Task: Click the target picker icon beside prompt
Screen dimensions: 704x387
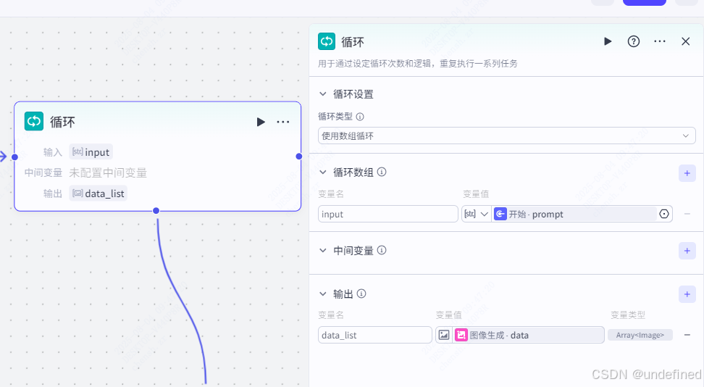Action: click(664, 214)
